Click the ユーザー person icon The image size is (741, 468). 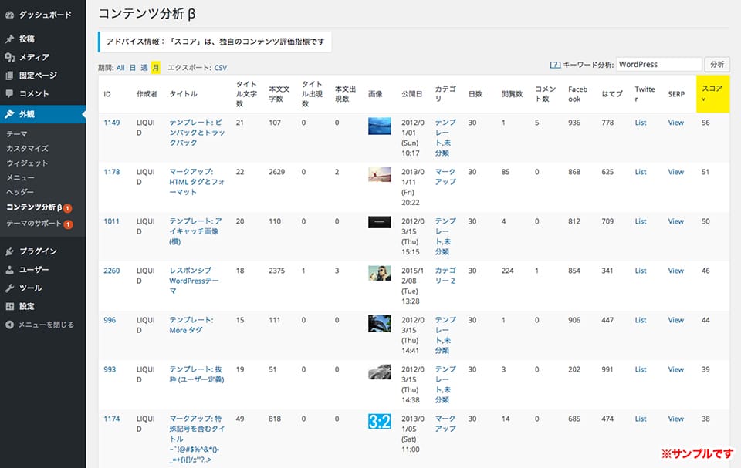[x=9, y=270]
